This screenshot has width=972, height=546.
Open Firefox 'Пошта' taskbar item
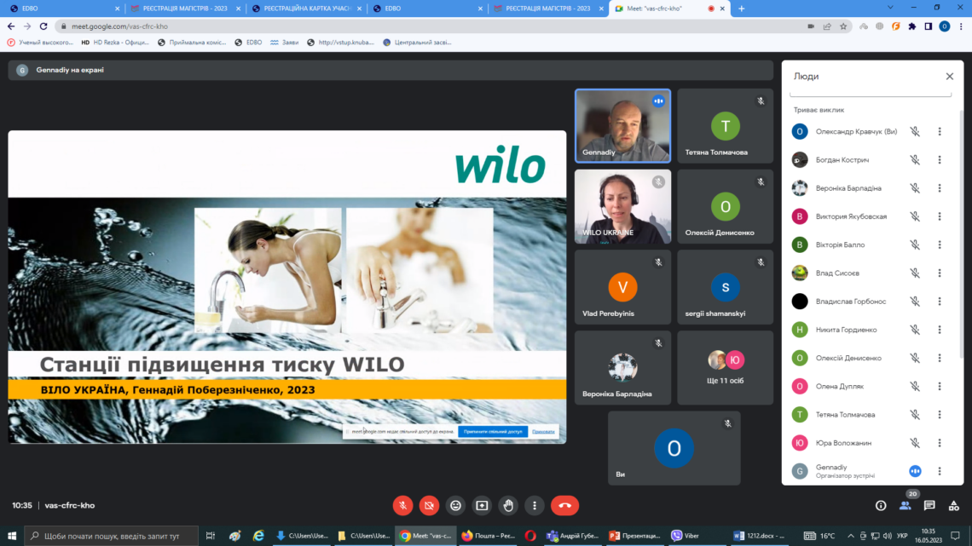click(x=489, y=536)
